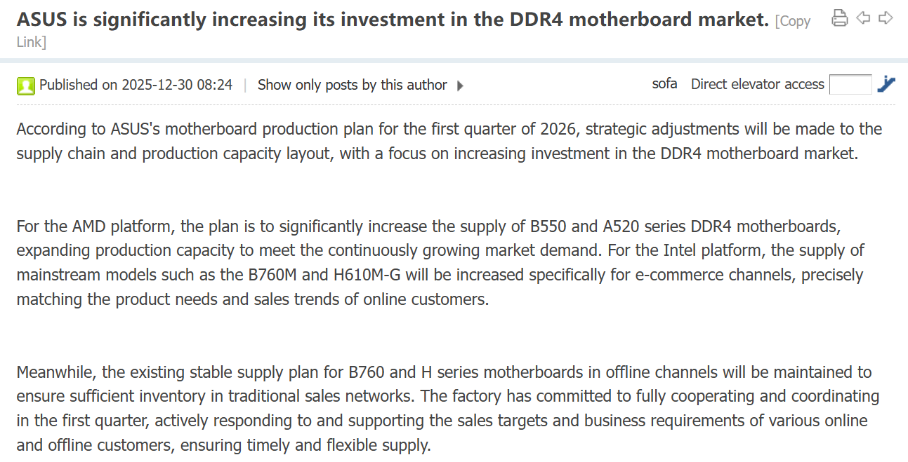Screen dimensions: 908x462
Task: Click the ASUS DDR4 thread title heading
Action: [392, 20]
